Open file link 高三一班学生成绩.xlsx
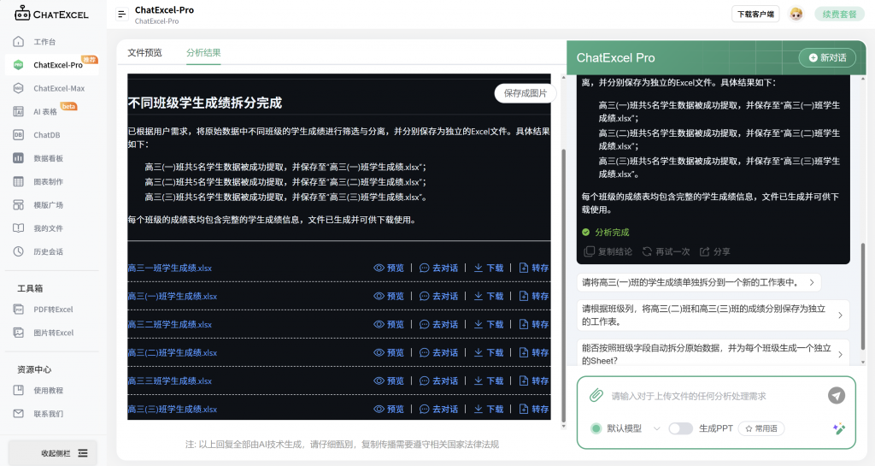 pyautogui.click(x=170, y=268)
